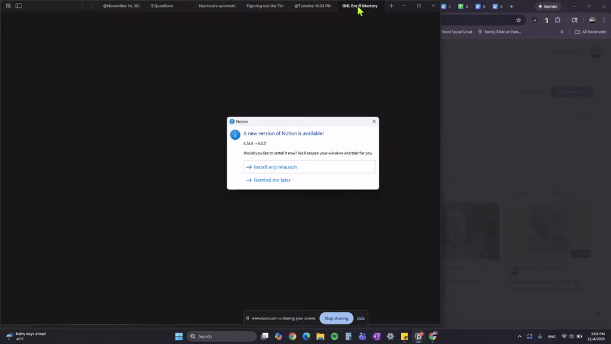
Task: Hide the Loom screen sharing bar
Action: pos(360,318)
